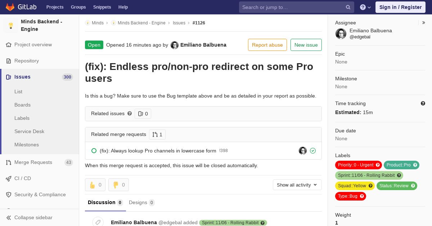This screenshot has width=432, height=226.
Task: Give a thumbs up reaction
Action: coord(95,185)
